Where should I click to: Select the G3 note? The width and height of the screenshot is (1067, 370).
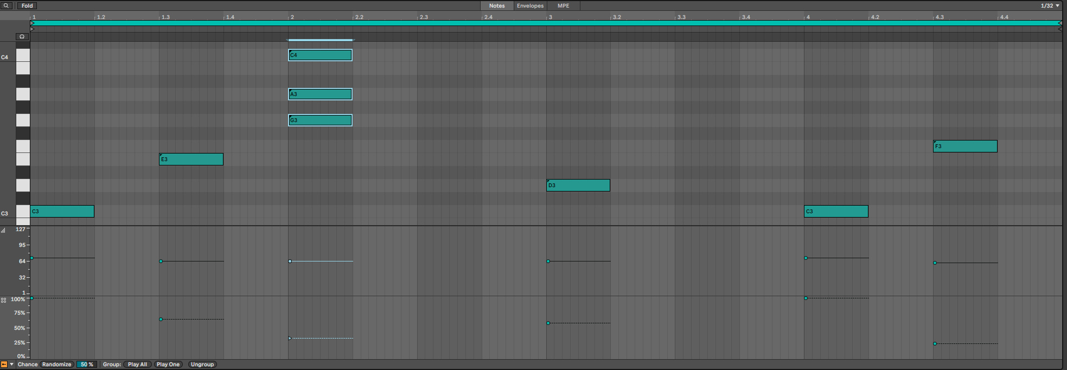click(320, 120)
